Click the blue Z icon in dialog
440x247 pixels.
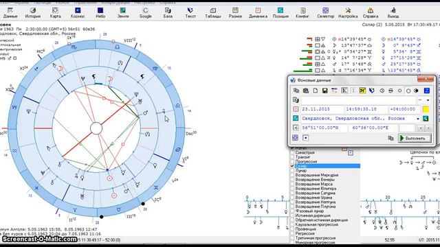pos(426,91)
